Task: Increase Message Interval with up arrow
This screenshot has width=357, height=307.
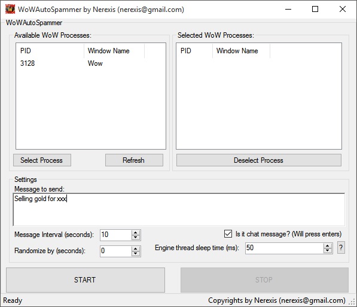Action: (x=136, y=233)
